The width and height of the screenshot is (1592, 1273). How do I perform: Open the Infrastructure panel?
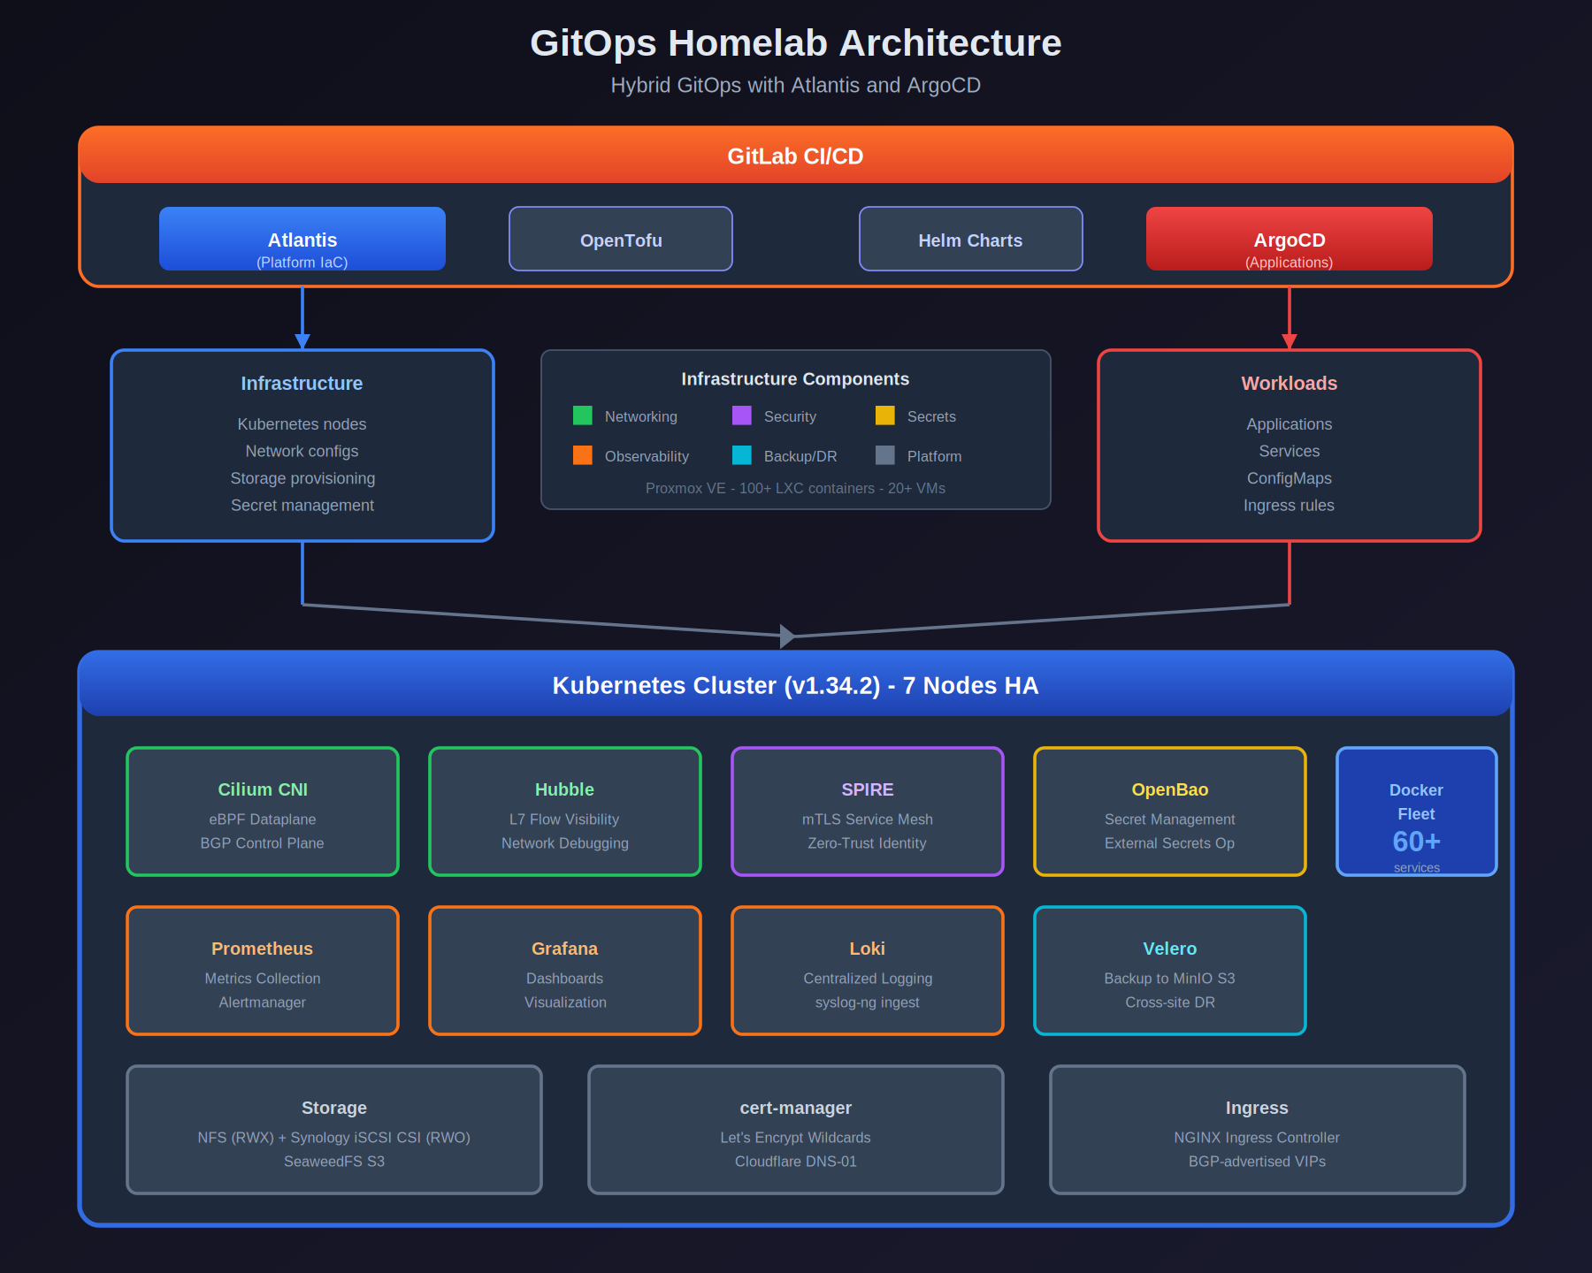click(302, 445)
